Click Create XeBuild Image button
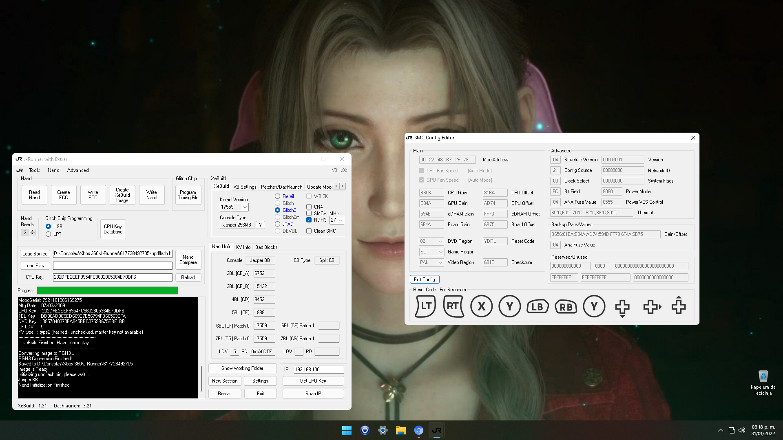This screenshot has height=440, width=783. 122,195
